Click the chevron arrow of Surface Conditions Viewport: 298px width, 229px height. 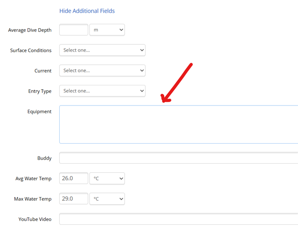pyautogui.click(x=142, y=50)
